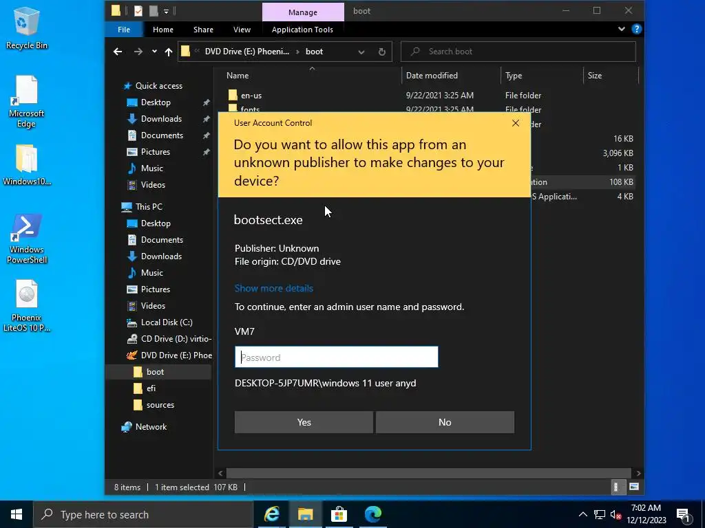Select Network in navigation pane
The image size is (705, 528).
click(x=151, y=427)
